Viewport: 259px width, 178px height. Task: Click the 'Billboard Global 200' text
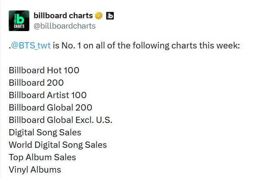[50, 108]
